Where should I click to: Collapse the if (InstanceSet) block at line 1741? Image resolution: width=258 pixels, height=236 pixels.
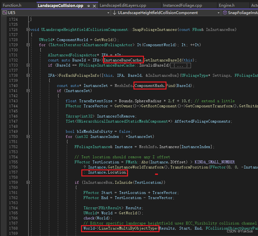point(28,91)
